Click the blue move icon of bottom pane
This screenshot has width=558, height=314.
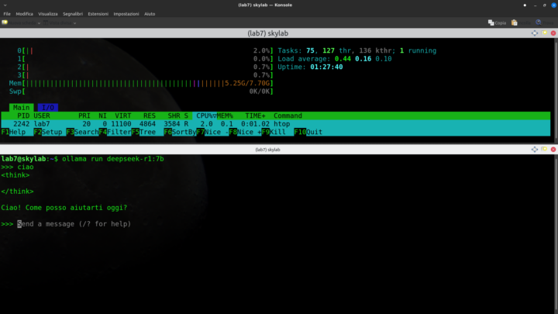pyautogui.click(x=535, y=150)
